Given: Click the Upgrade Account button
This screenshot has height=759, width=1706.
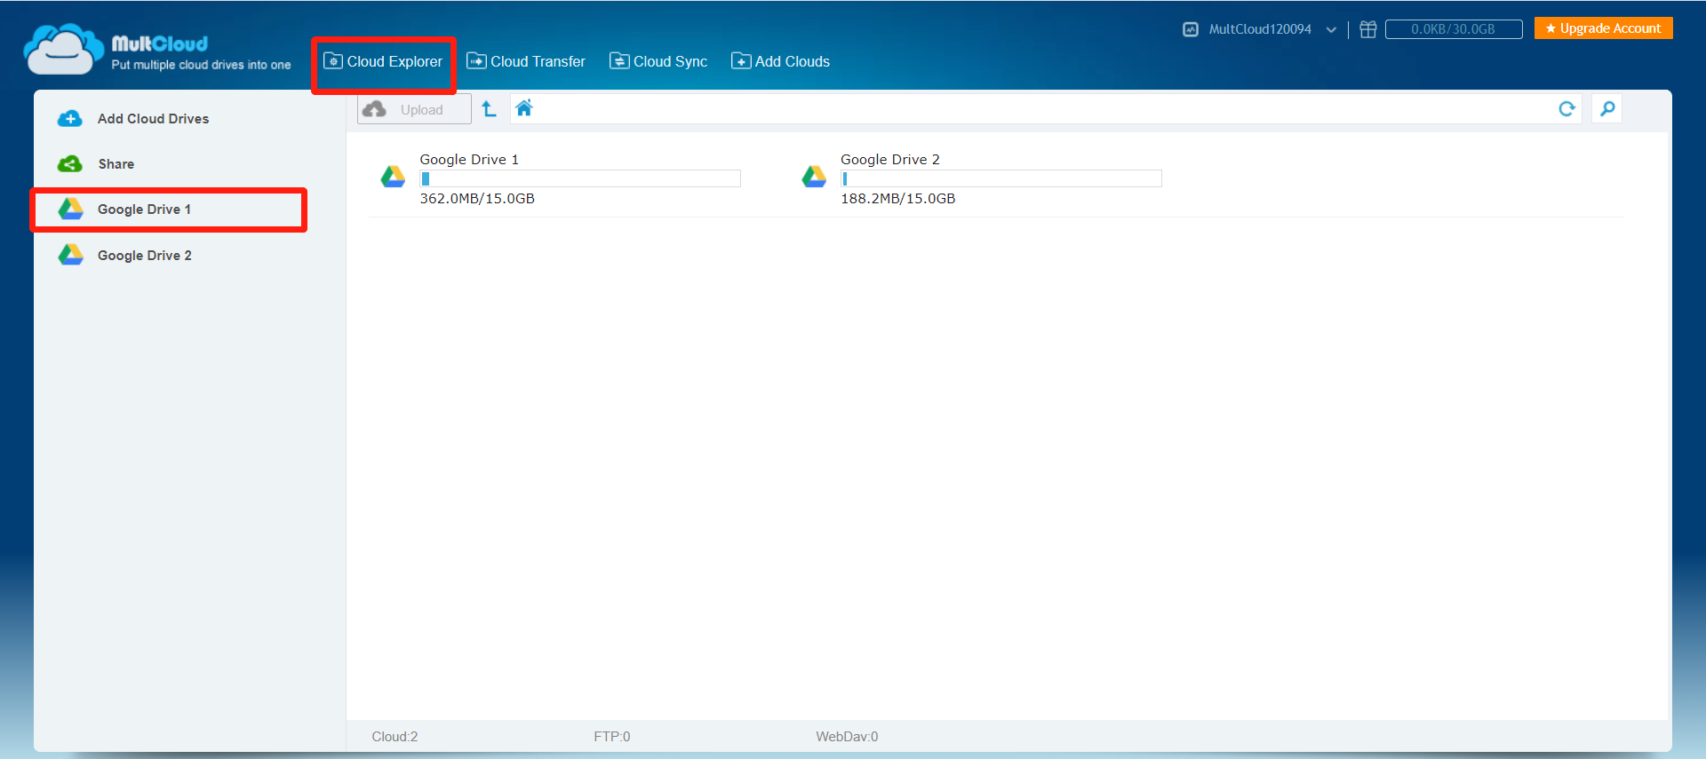Looking at the screenshot, I should coord(1604,28).
